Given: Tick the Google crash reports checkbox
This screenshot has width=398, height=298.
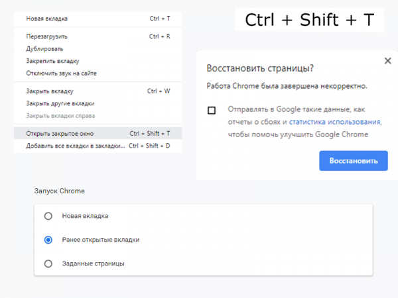Looking at the screenshot, I should pos(212,111).
